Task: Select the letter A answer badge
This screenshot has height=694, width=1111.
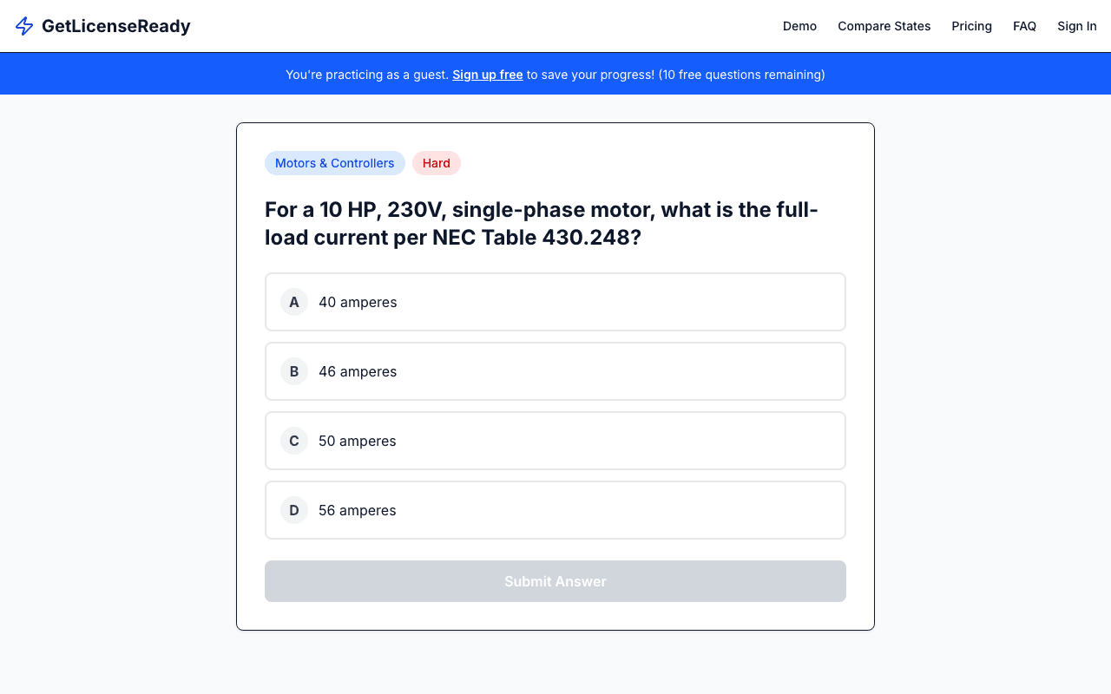Action: coord(294,302)
